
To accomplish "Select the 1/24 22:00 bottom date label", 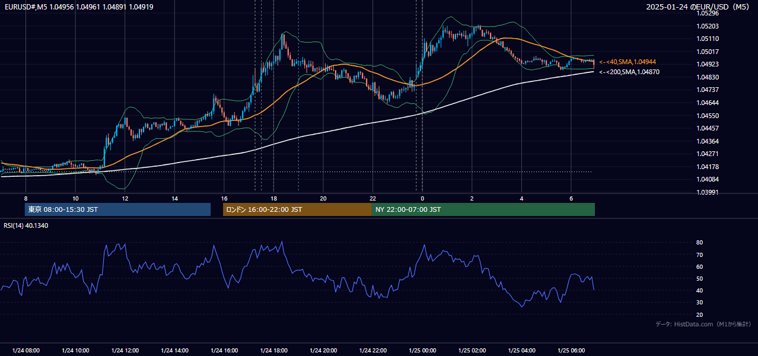I will point(372,351).
